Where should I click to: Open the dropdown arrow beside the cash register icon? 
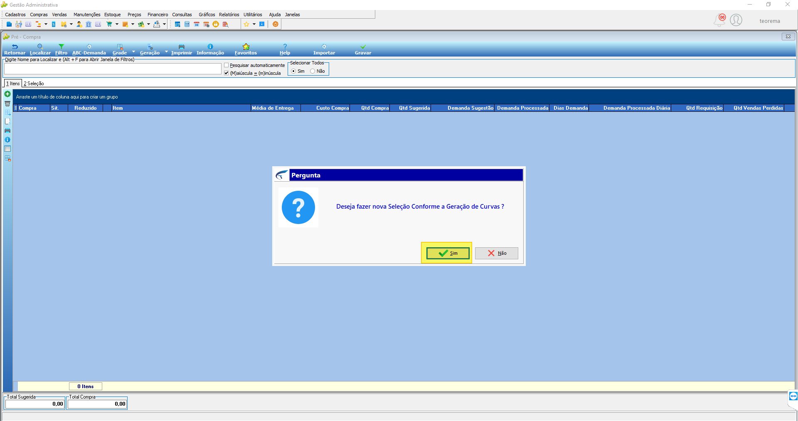(x=164, y=25)
